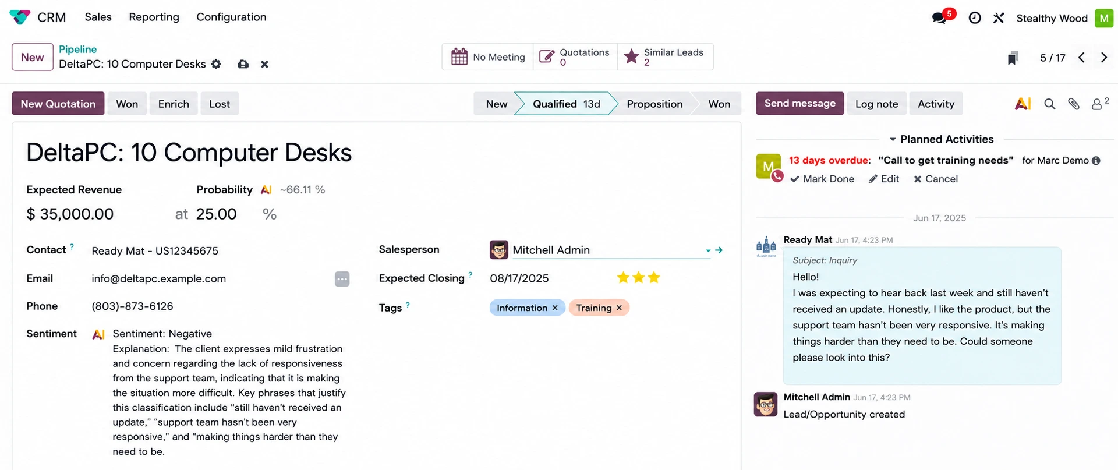Set priority to one star
The image size is (1118, 470).
623,278
